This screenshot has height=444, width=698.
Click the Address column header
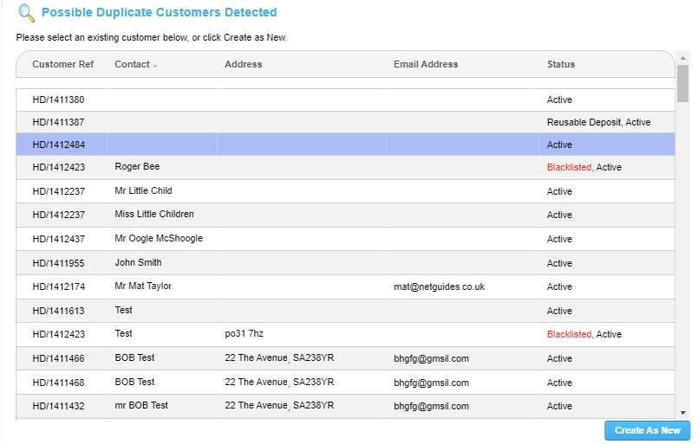tap(243, 64)
